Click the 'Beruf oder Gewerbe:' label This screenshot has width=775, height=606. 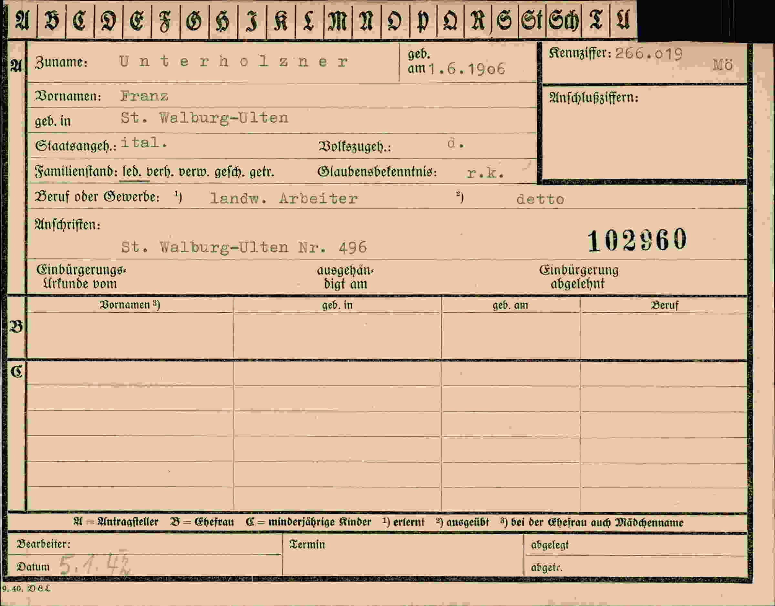tap(97, 196)
